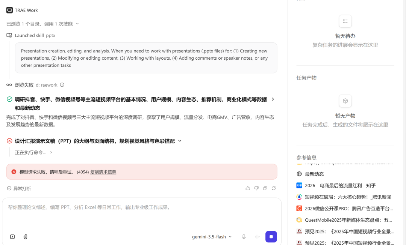Click the pptx skill description box
The height and width of the screenshot is (245, 406).
pyautogui.click(x=146, y=58)
